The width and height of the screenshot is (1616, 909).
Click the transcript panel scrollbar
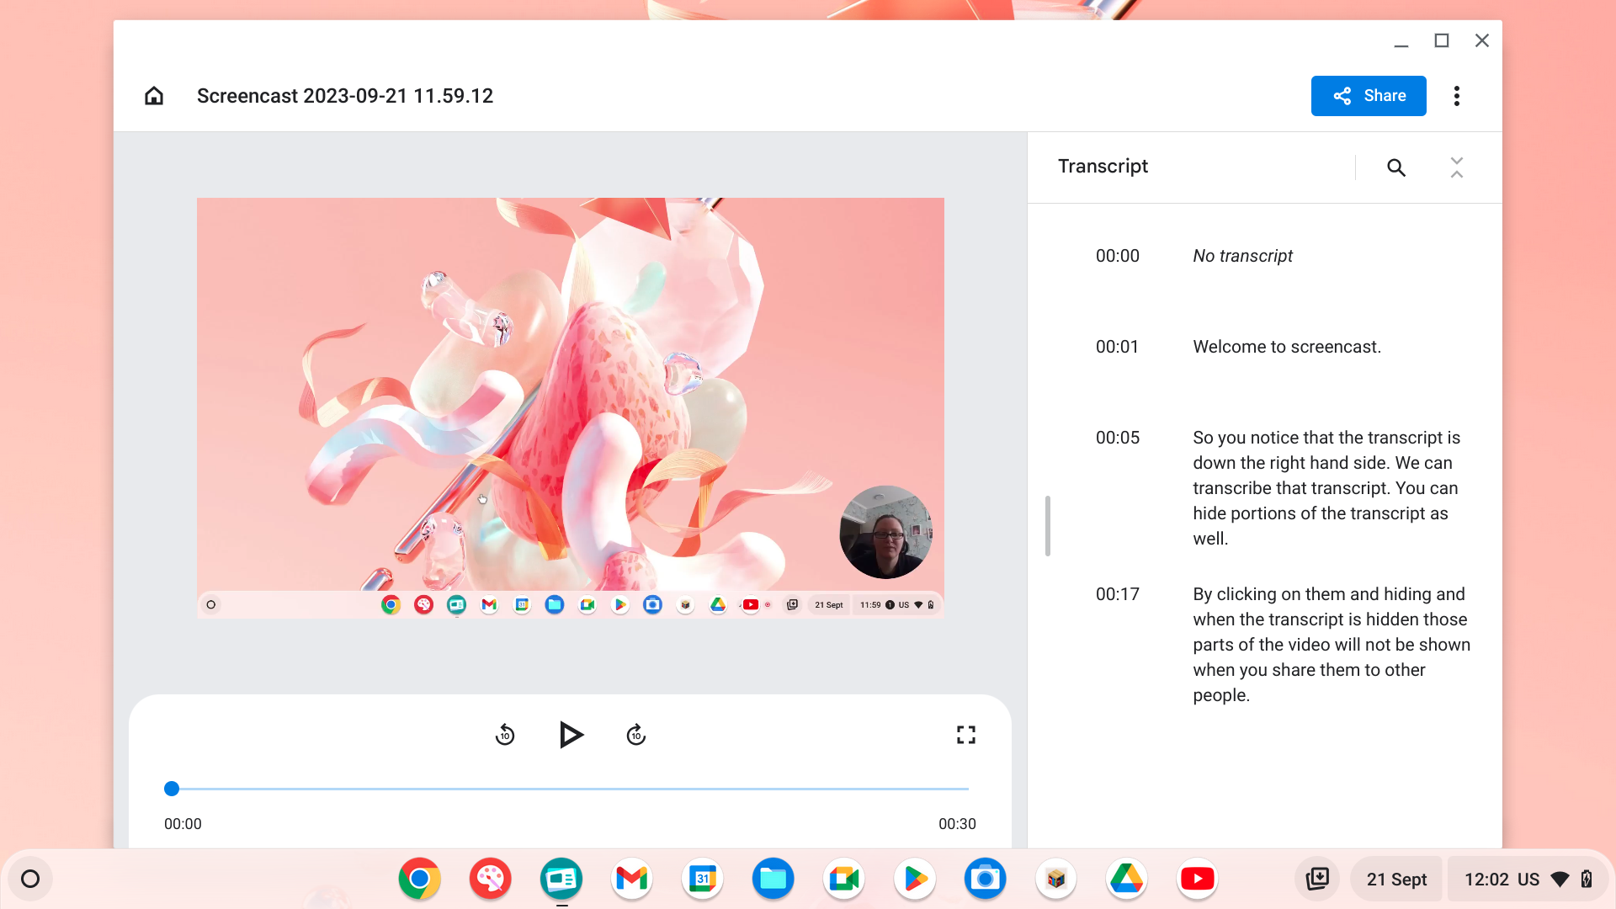pos(1047,526)
